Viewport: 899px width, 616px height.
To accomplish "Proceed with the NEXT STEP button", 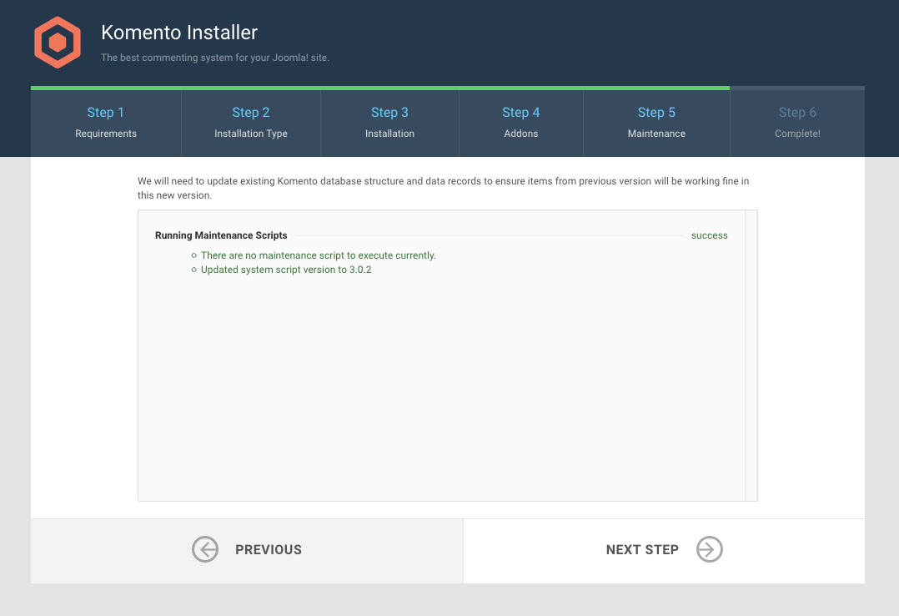I will (664, 551).
